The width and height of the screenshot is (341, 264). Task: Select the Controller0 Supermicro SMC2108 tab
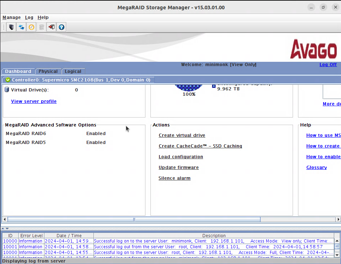pyautogui.click(x=78, y=80)
